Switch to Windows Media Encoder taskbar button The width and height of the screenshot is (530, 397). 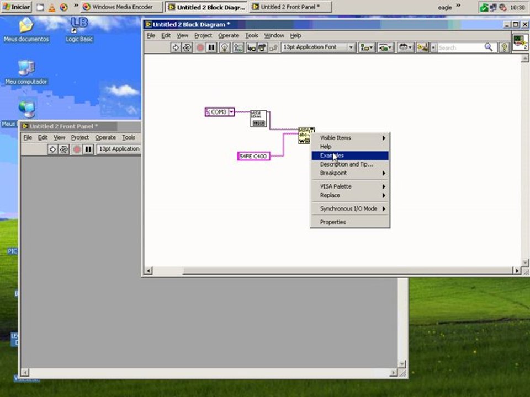tap(122, 7)
